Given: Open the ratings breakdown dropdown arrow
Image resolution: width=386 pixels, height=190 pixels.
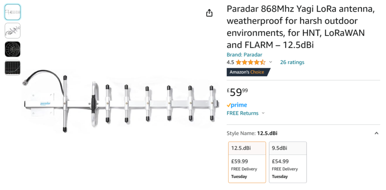Looking at the screenshot, I should [271, 62].
